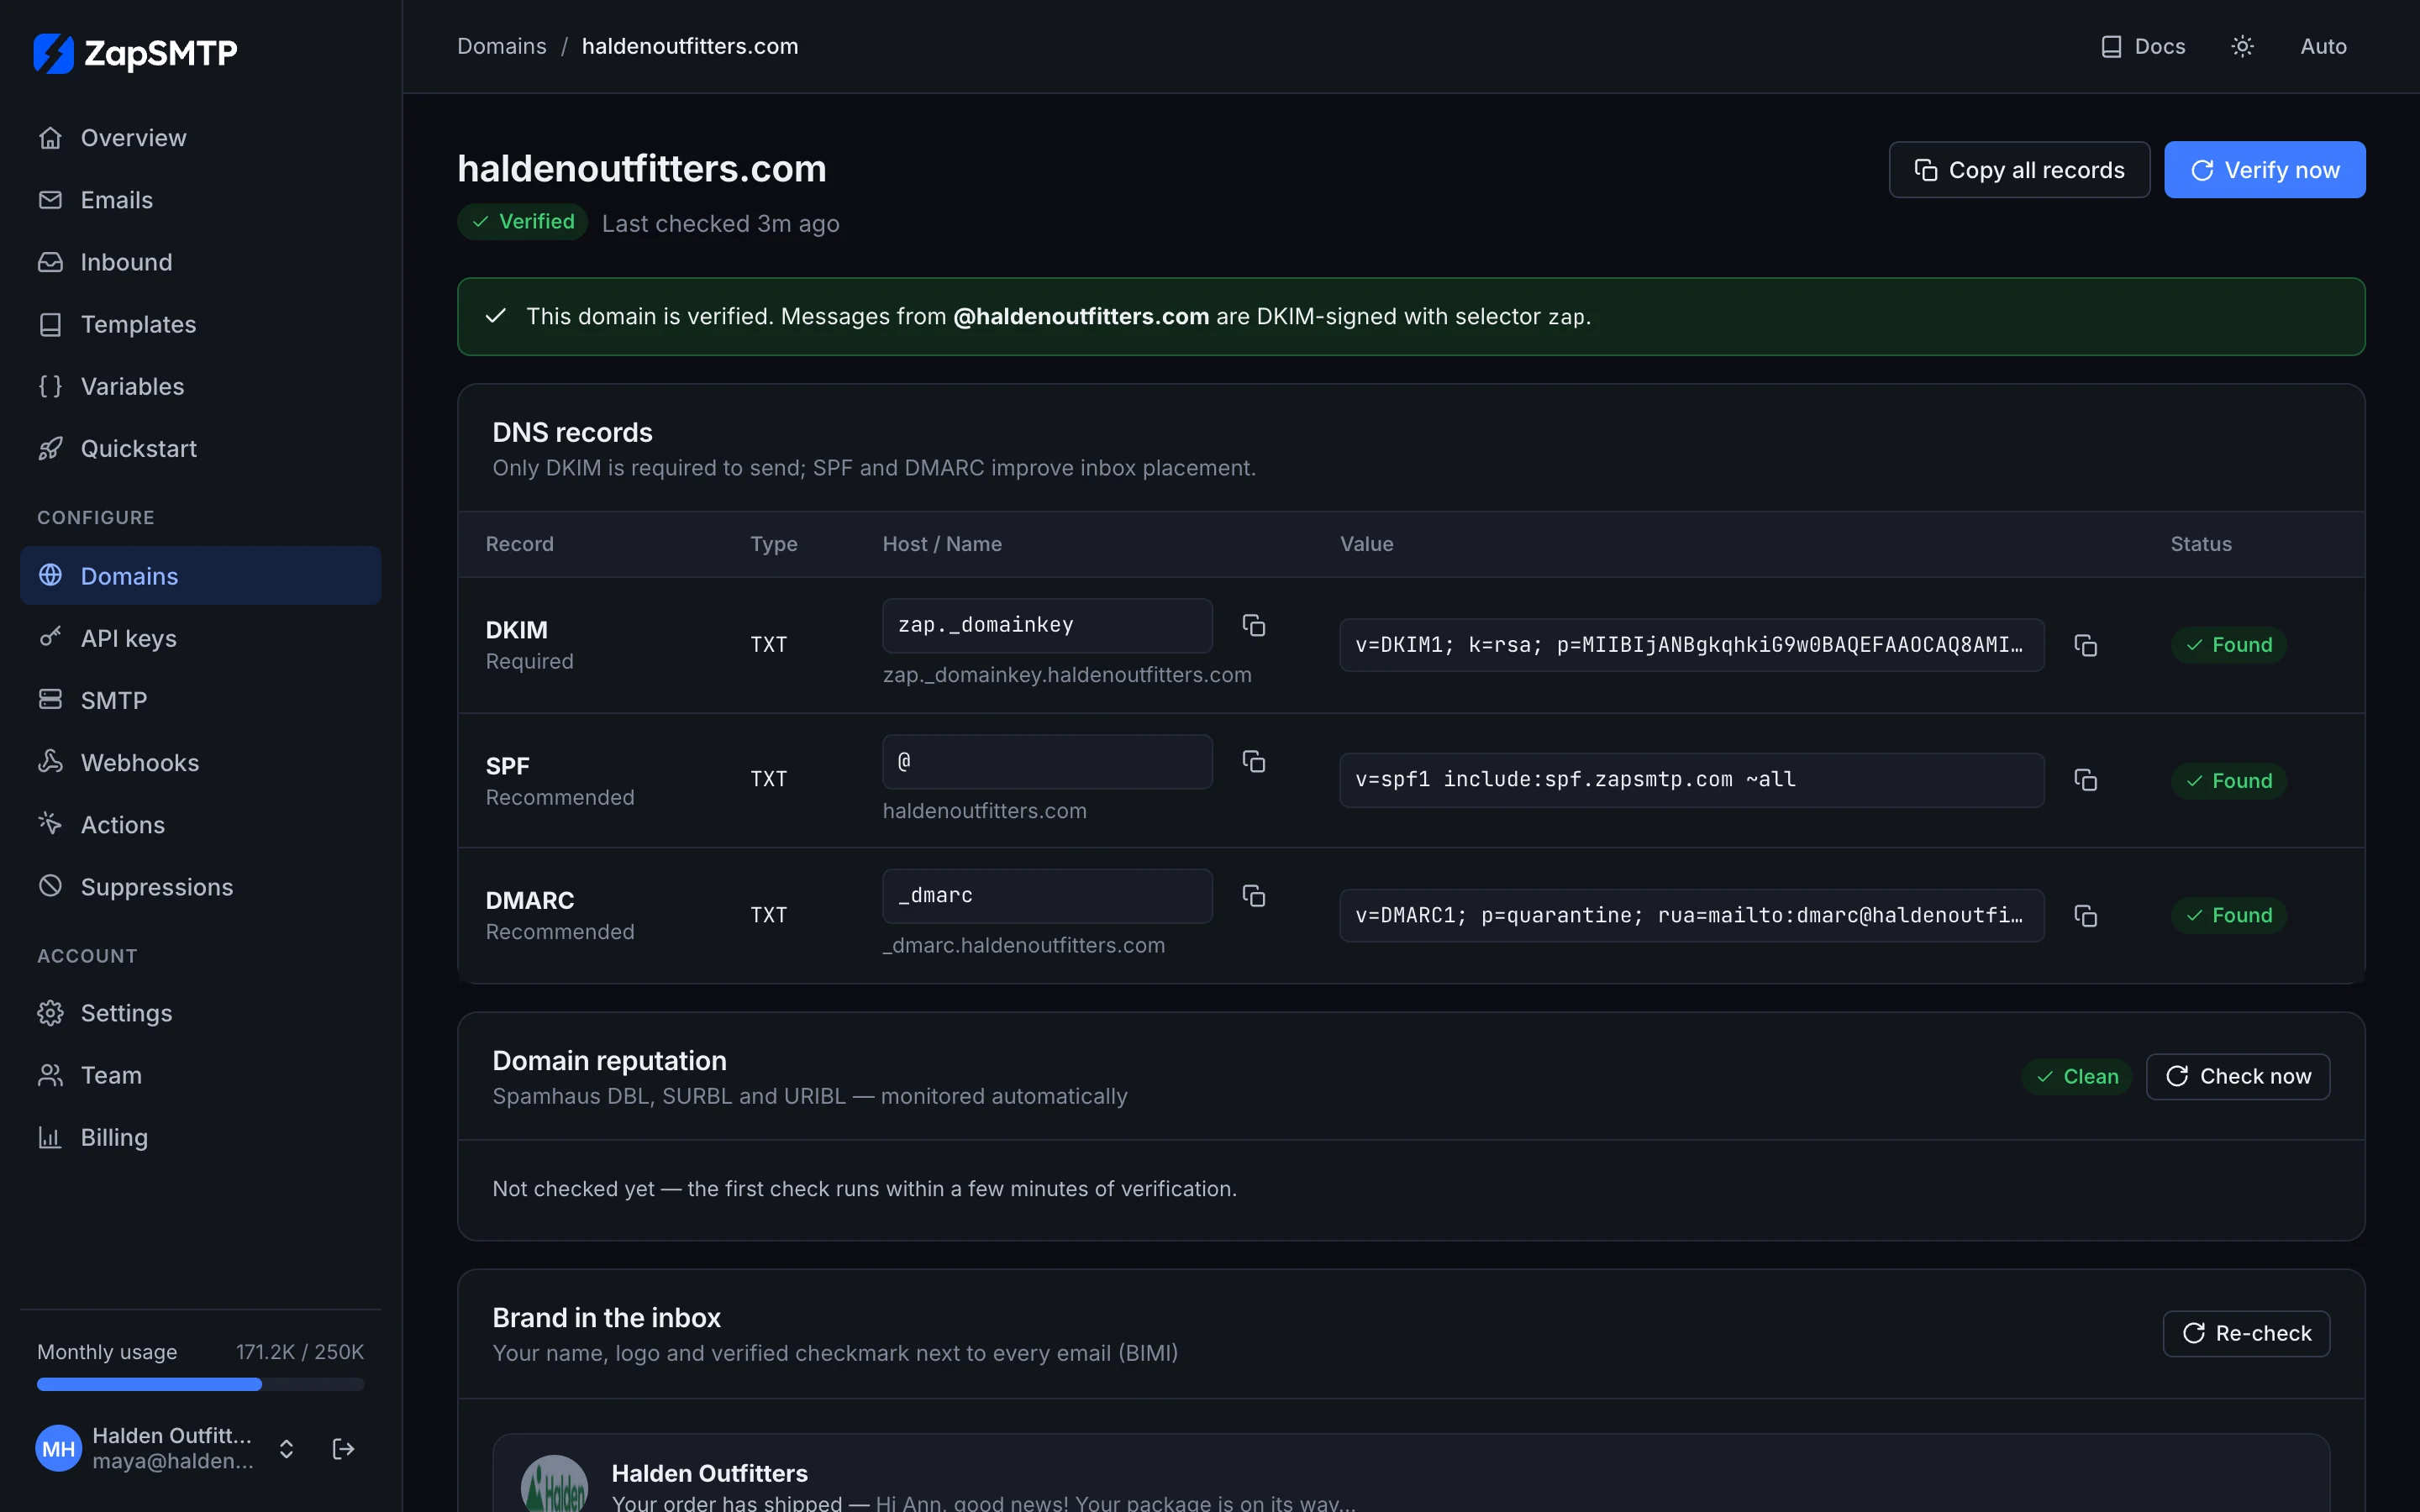2420x1512 pixels.
Task: Click the Halden Outfitters logo thumbnail
Action: point(554,1484)
